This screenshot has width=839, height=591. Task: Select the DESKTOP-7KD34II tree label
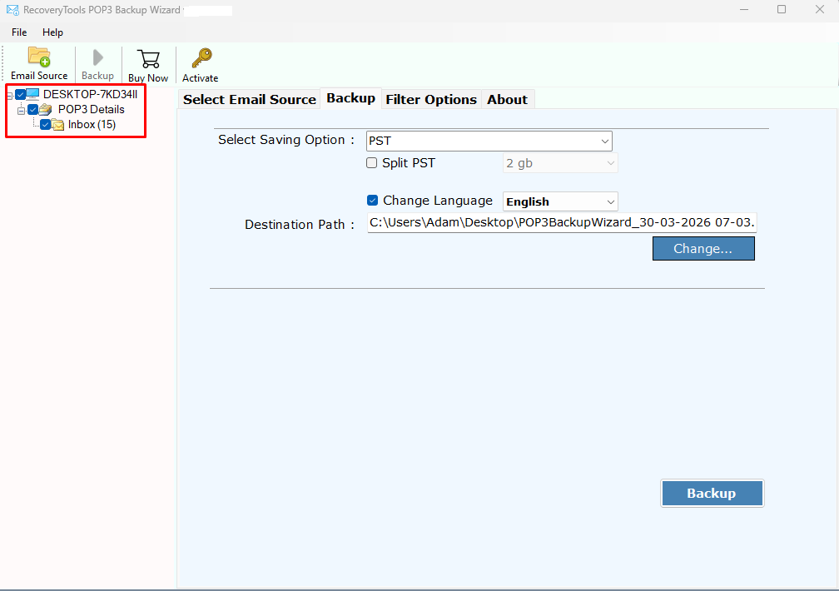point(91,94)
